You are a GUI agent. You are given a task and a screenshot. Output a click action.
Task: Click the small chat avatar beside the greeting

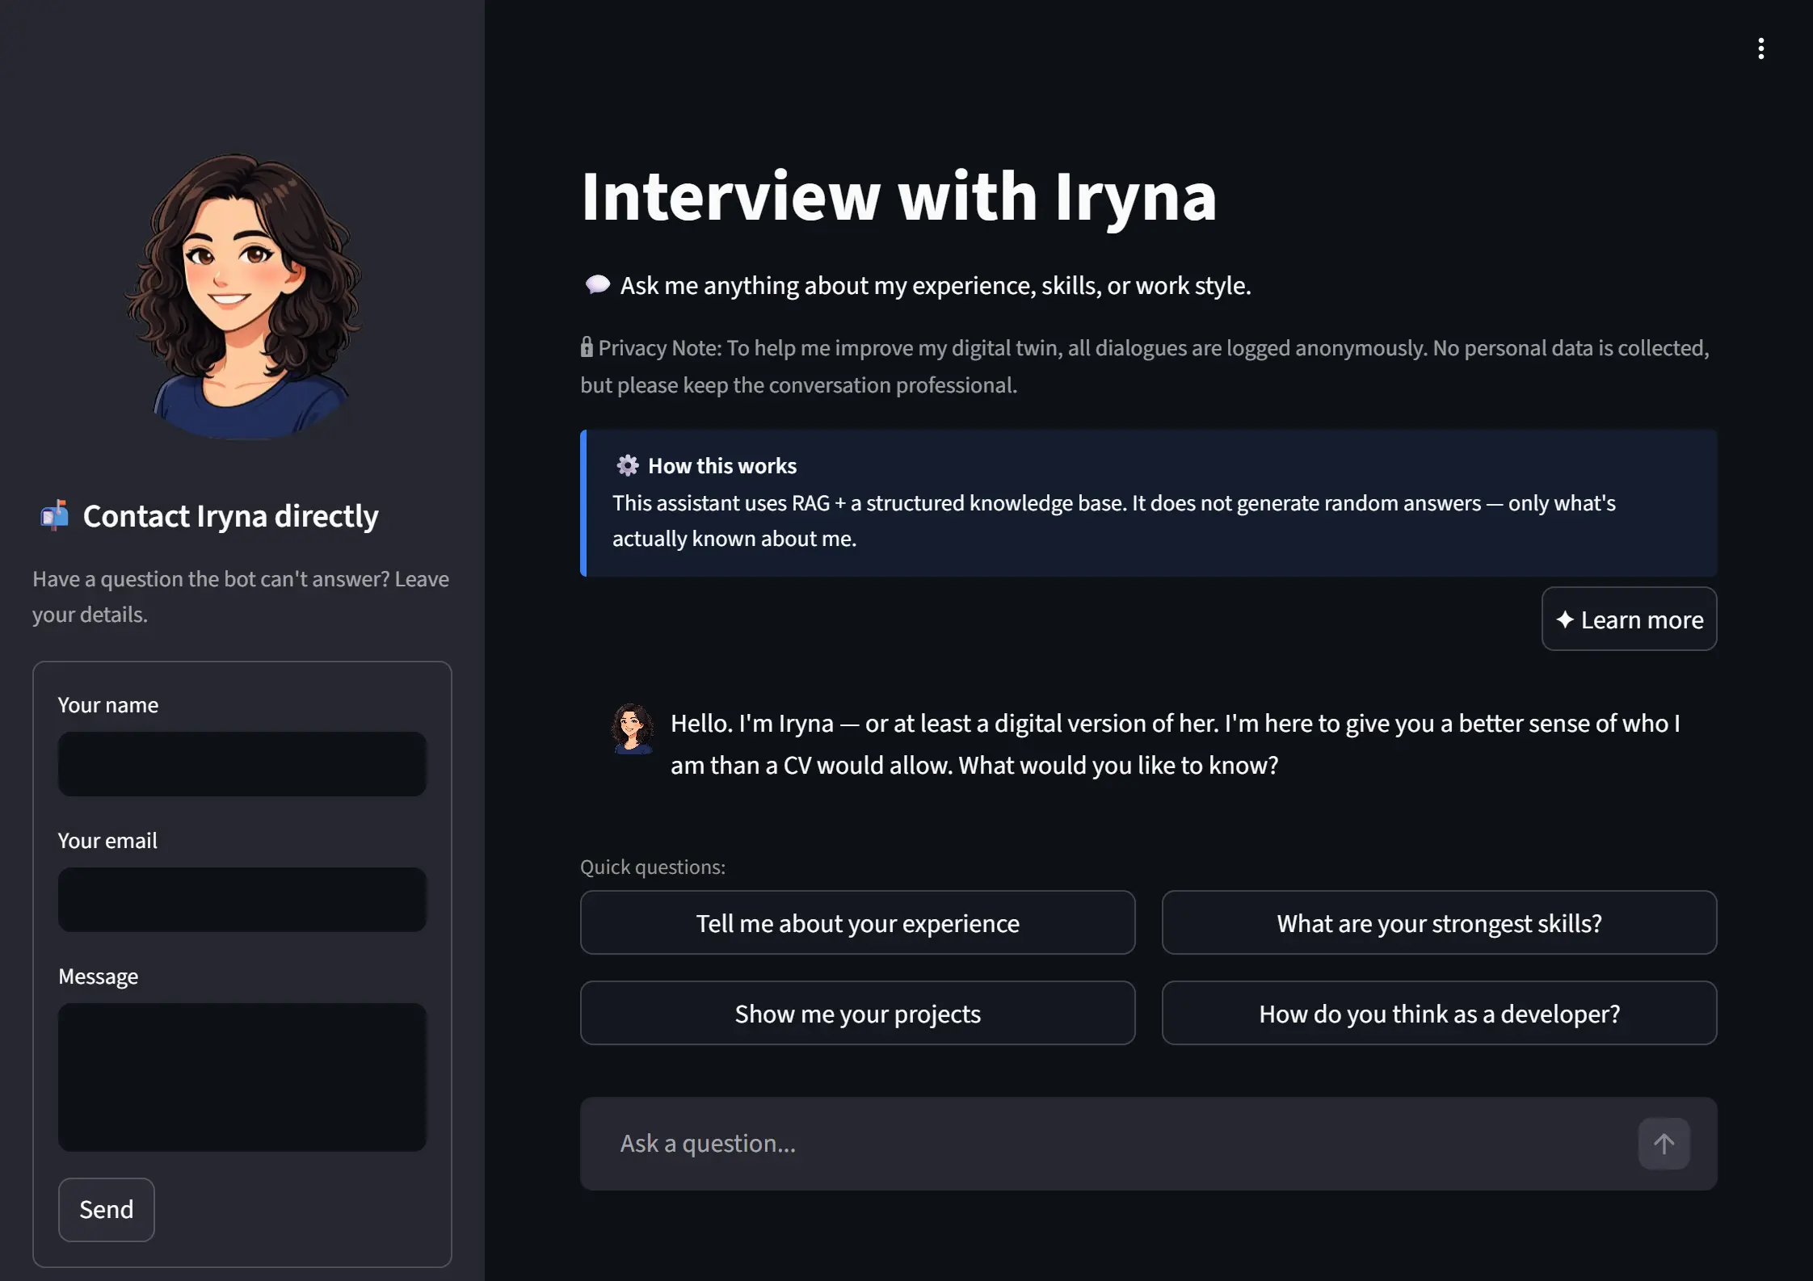click(x=632, y=729)
